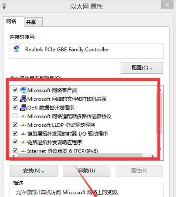Select 链路层拓扑发现映射器 I/O 驱动程序 item

click(x=68, y=134)
